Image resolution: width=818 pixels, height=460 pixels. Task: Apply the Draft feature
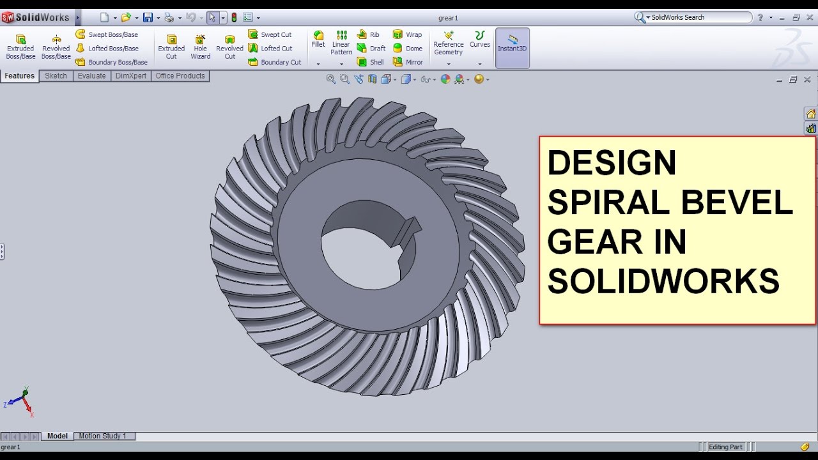tap(371, 48)
